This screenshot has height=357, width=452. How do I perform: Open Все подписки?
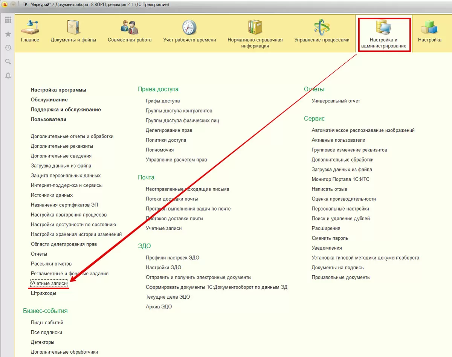(x=47, y=332)
